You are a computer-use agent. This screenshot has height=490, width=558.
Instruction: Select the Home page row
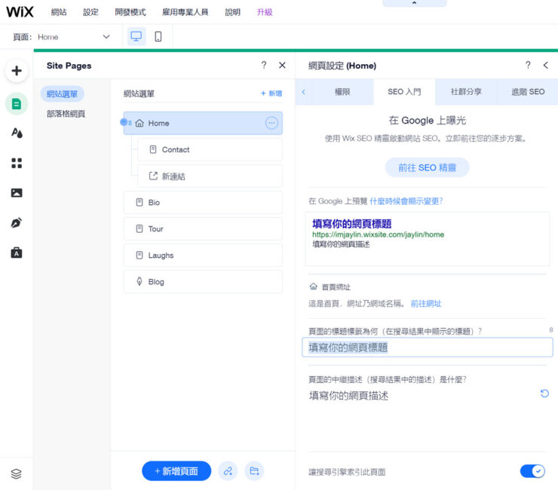[203, 123]
